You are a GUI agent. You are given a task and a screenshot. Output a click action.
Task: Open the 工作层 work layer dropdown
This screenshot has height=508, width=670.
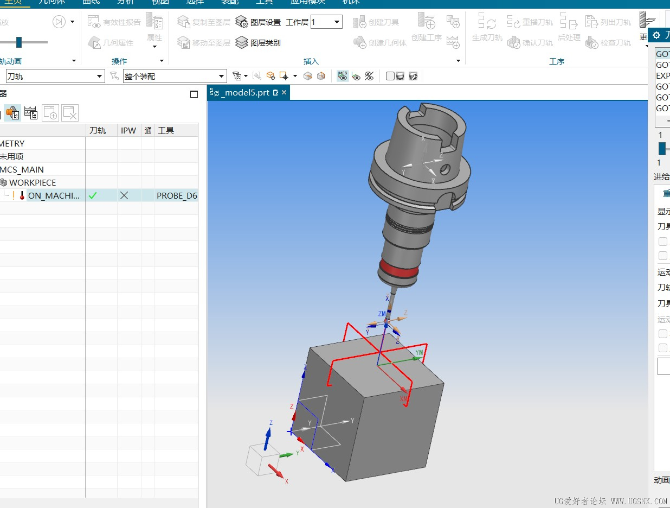coord(337,22)
